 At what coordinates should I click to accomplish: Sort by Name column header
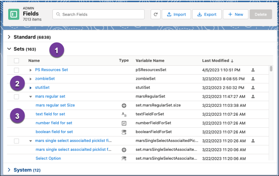(34, 60)
